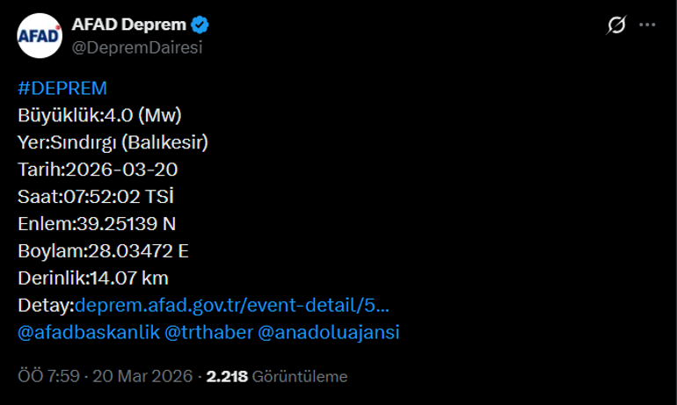This screenshot has width=677, height=405.
Task: Open the #DEPREM hashtag
Action: pos(62,89)
